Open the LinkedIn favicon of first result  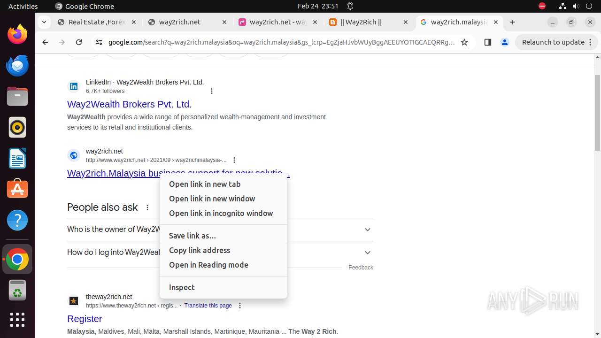click(x=74, y=86)
